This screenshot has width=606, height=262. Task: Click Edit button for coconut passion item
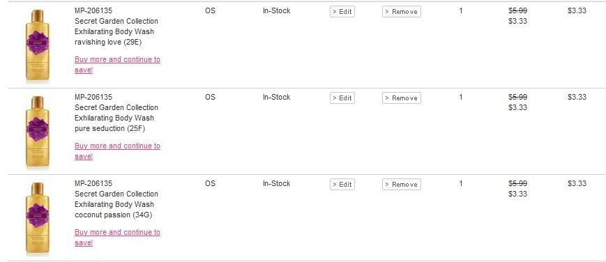pyautogui.click(x=342, y=185)
